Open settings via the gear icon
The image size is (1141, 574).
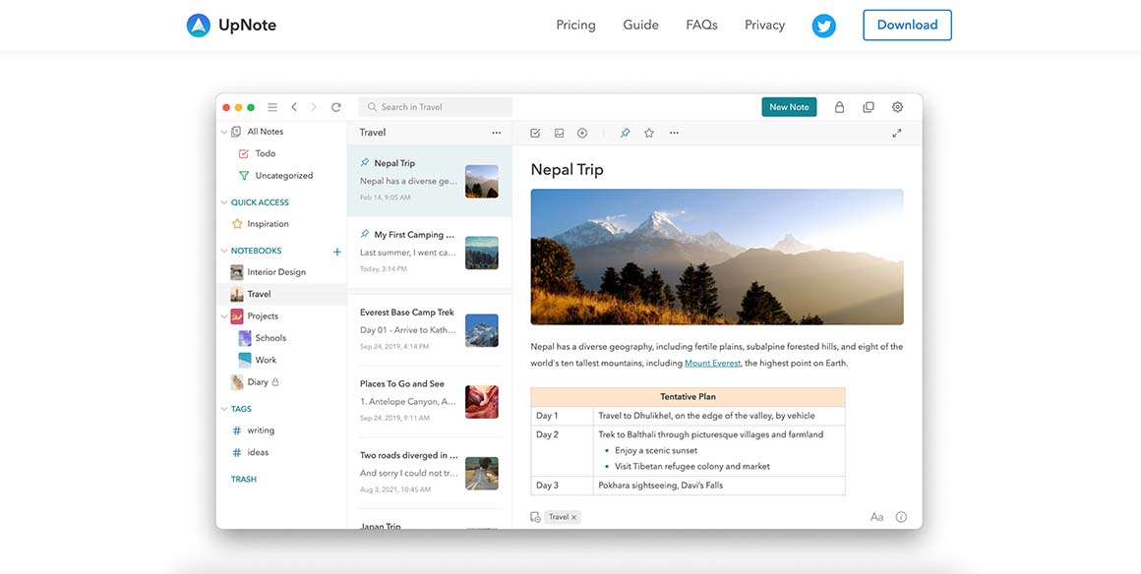click(897, 107)
